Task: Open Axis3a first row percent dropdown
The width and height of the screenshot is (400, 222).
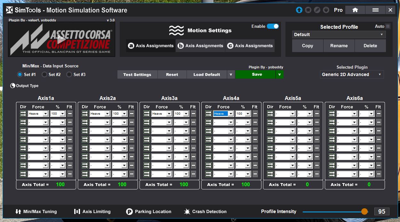Action: [x=181, y=113]
